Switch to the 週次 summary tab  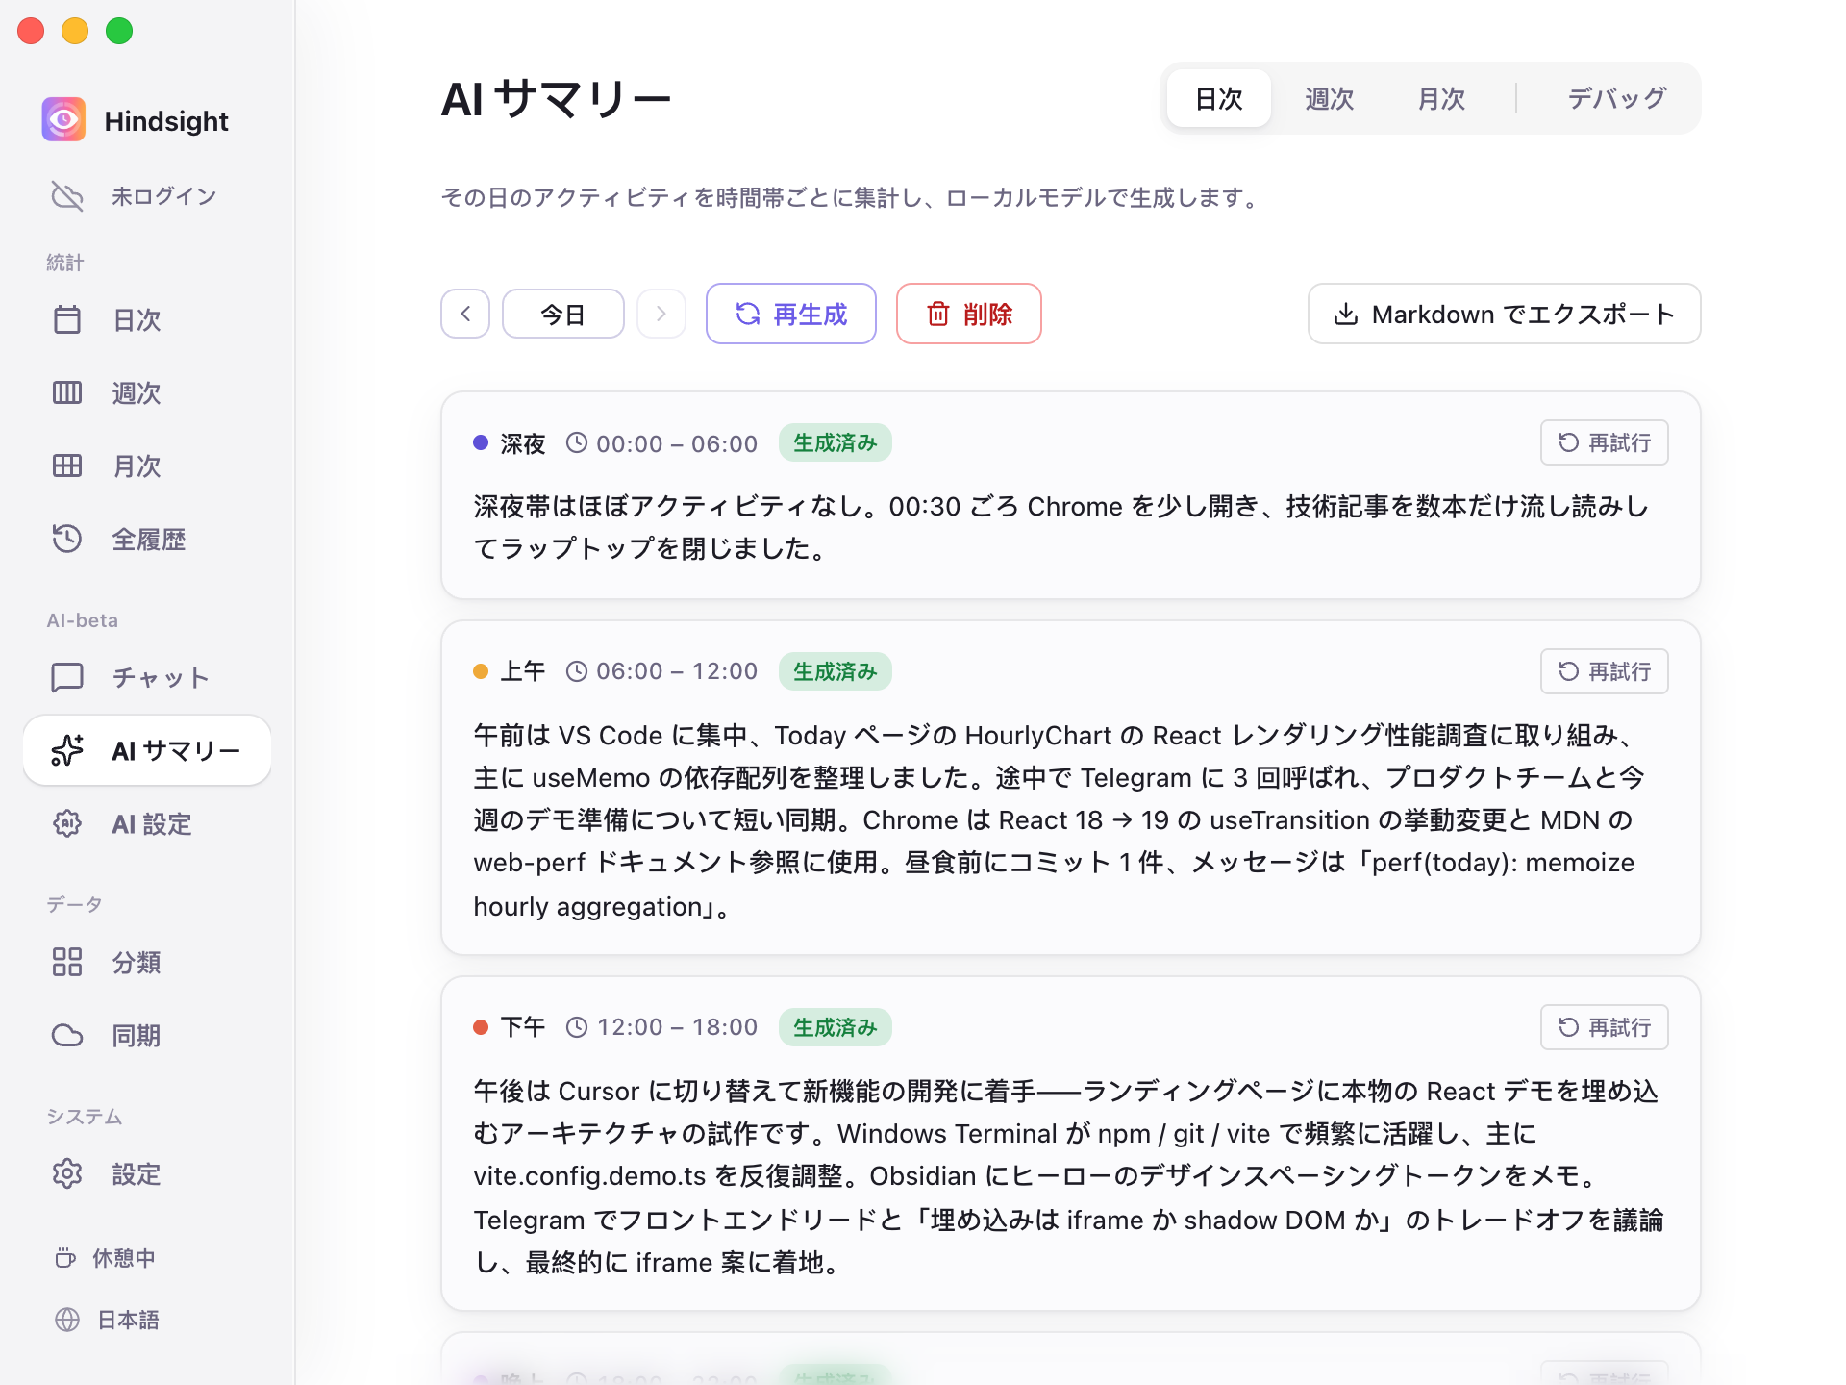1330,98
